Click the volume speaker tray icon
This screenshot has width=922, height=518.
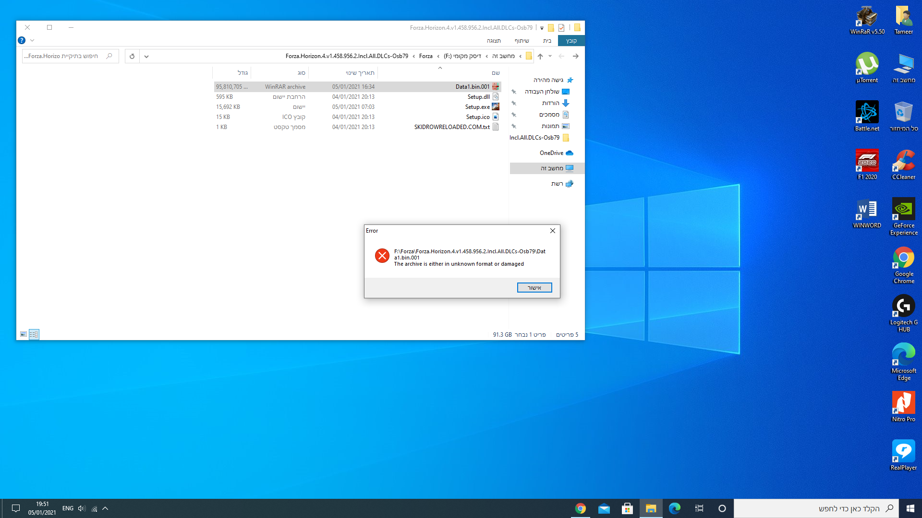(x=82, y=508)
